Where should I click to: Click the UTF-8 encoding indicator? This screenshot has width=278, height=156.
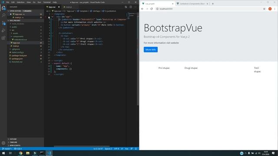click(x=116, y=149)
